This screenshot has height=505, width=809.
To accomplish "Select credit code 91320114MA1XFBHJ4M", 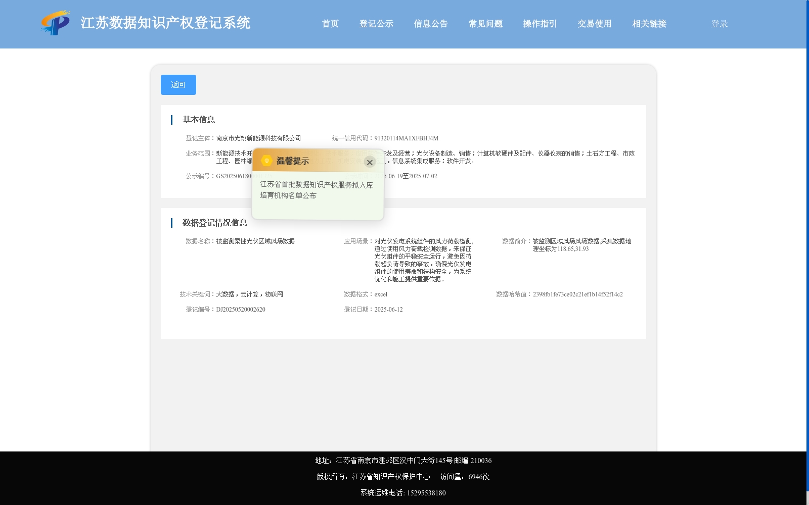I will 406,138.
